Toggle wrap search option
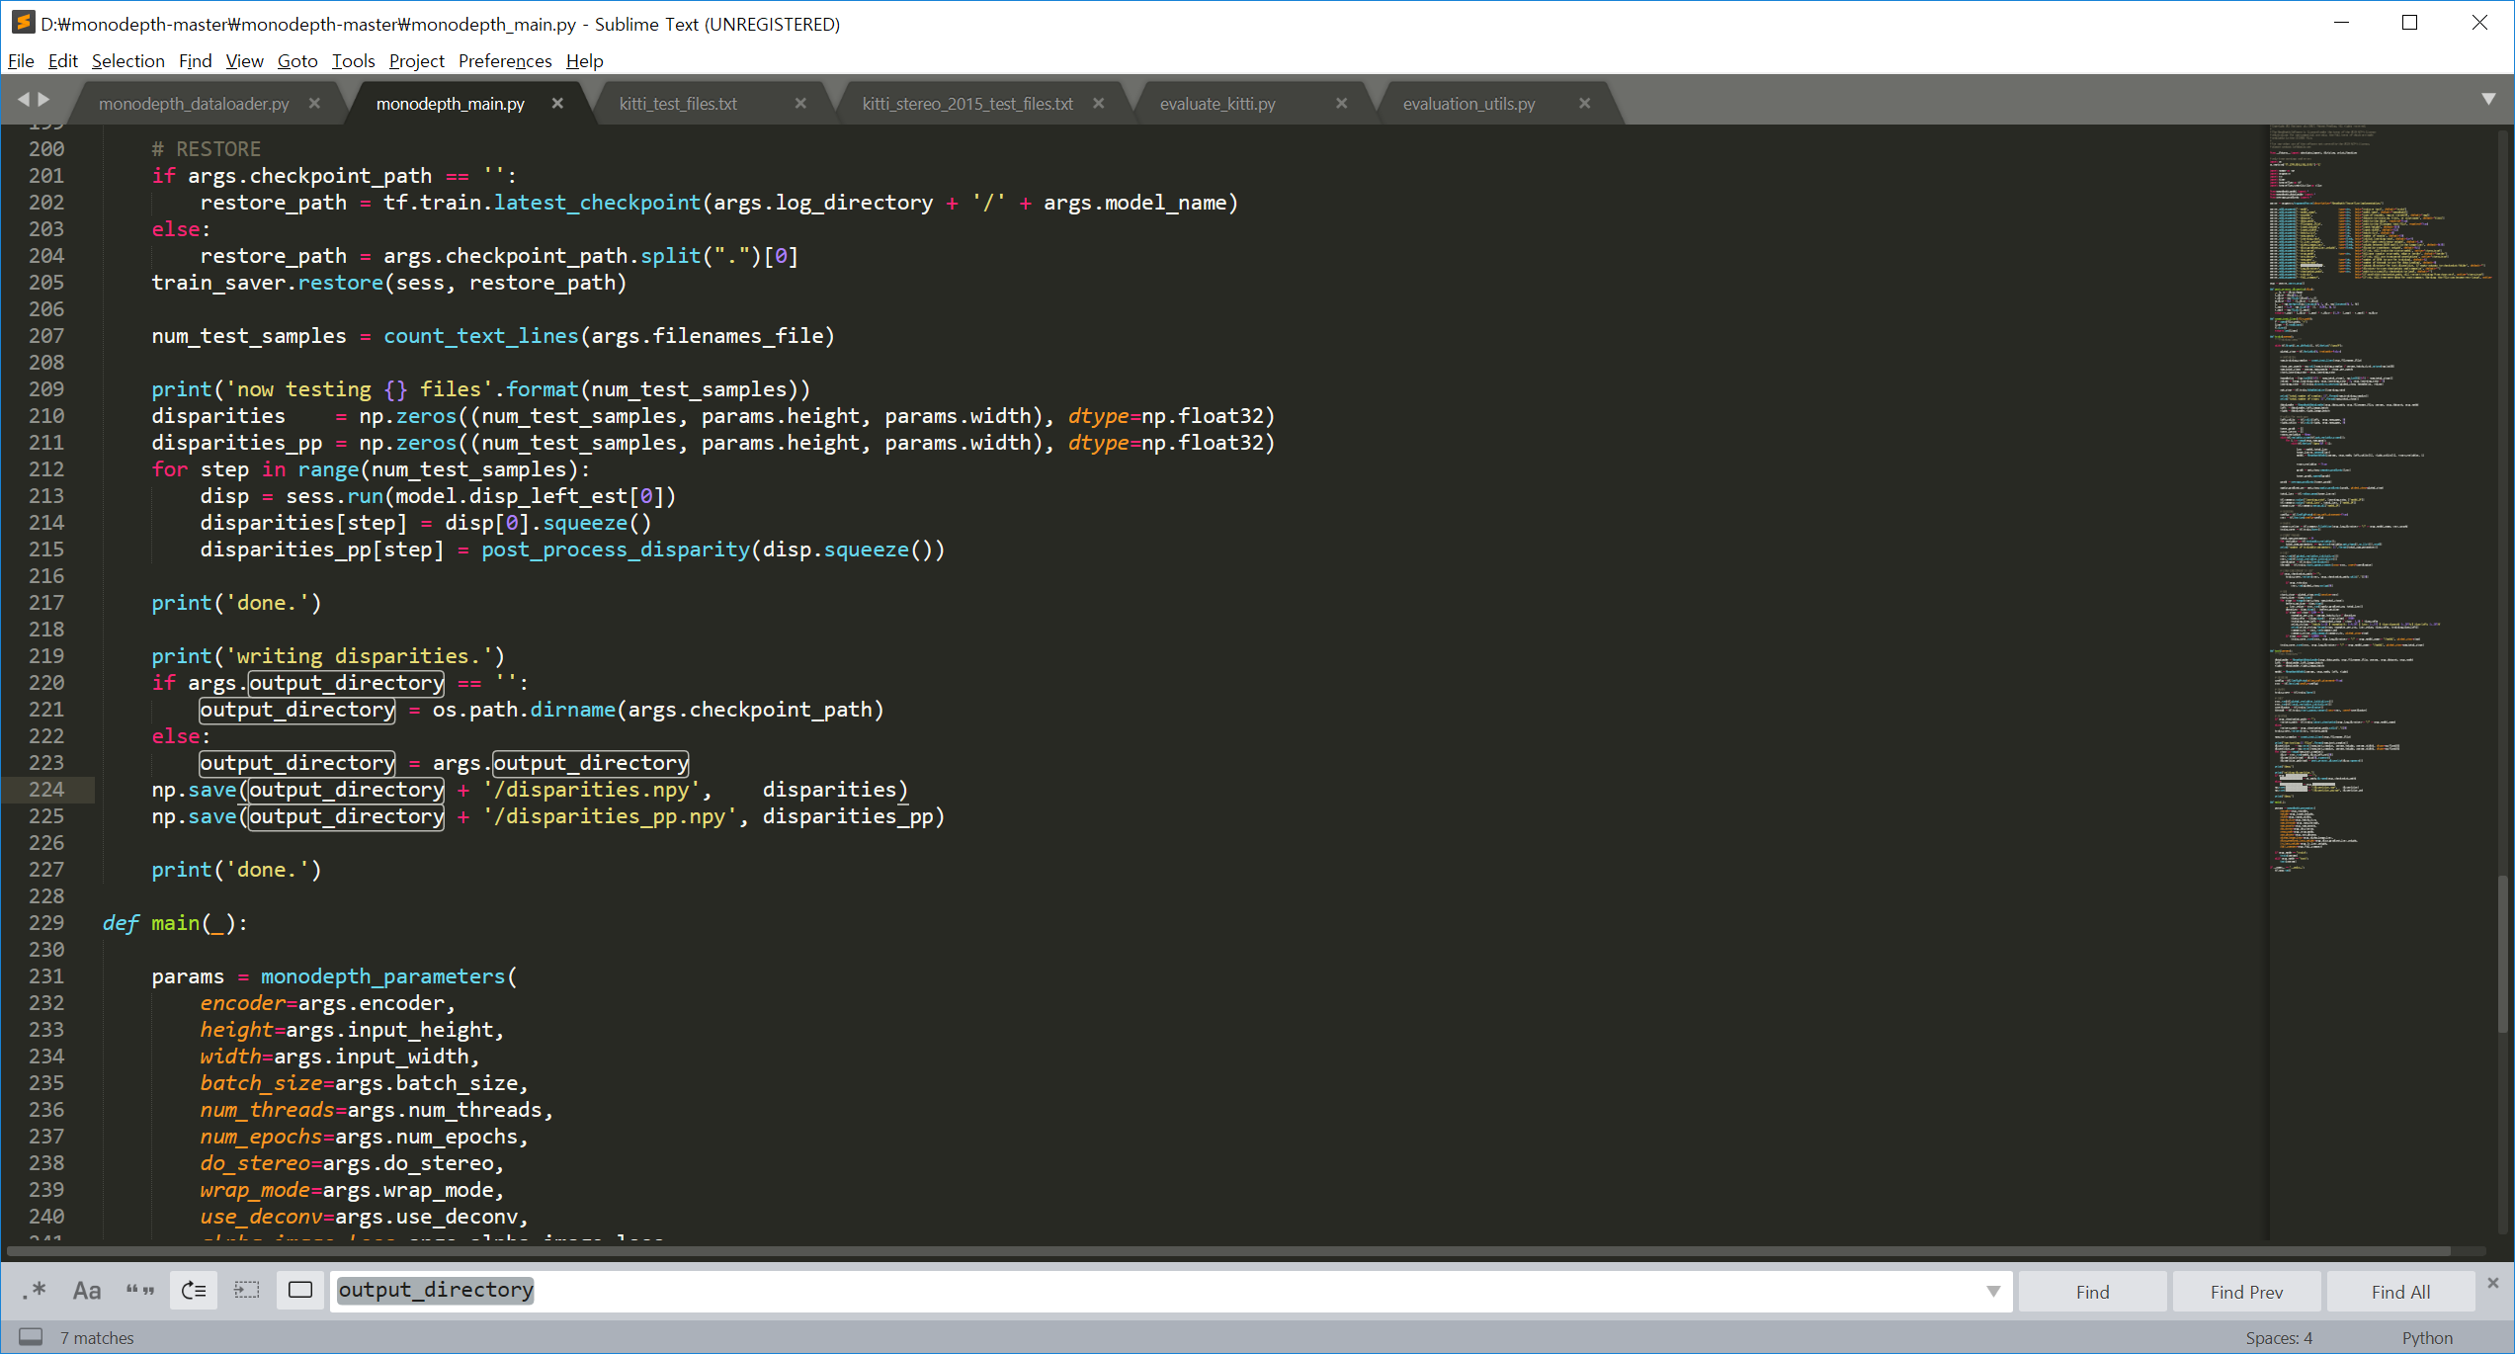The width and height of the screenshot is (2515, 1354). (194, 1291)
